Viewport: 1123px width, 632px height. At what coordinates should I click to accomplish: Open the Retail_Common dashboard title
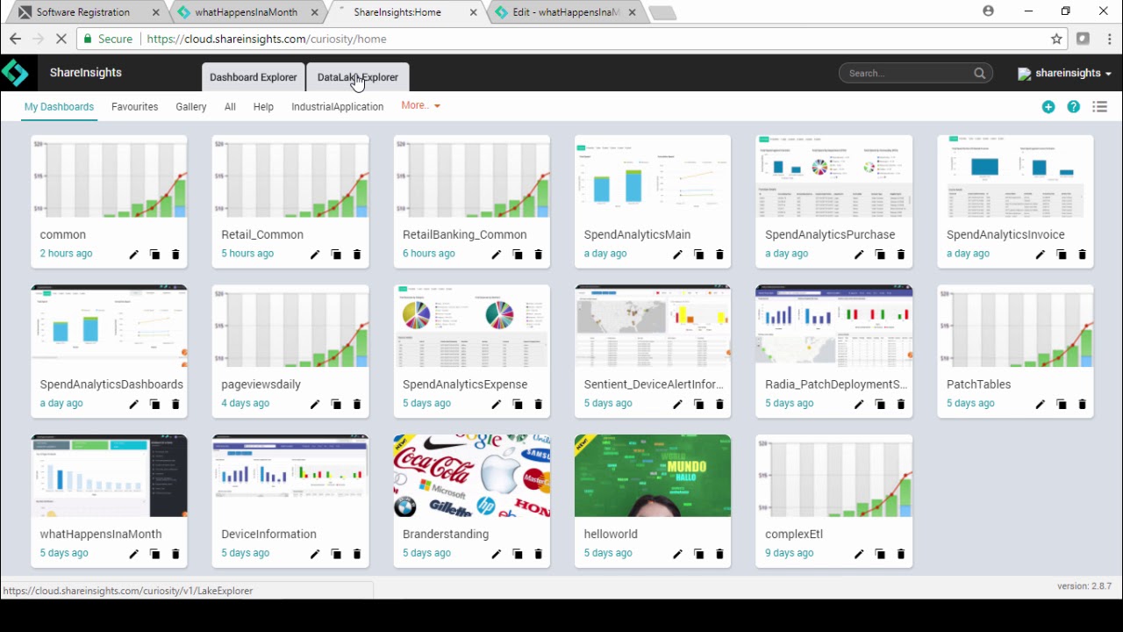(x=262, y=234)
